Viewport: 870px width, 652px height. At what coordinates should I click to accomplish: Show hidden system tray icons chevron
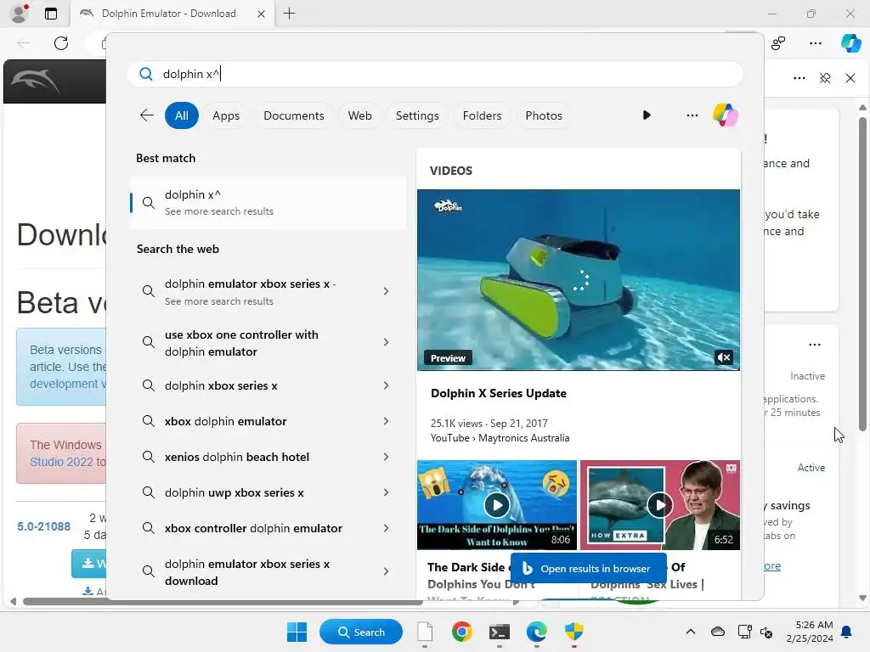click(690, 632)
